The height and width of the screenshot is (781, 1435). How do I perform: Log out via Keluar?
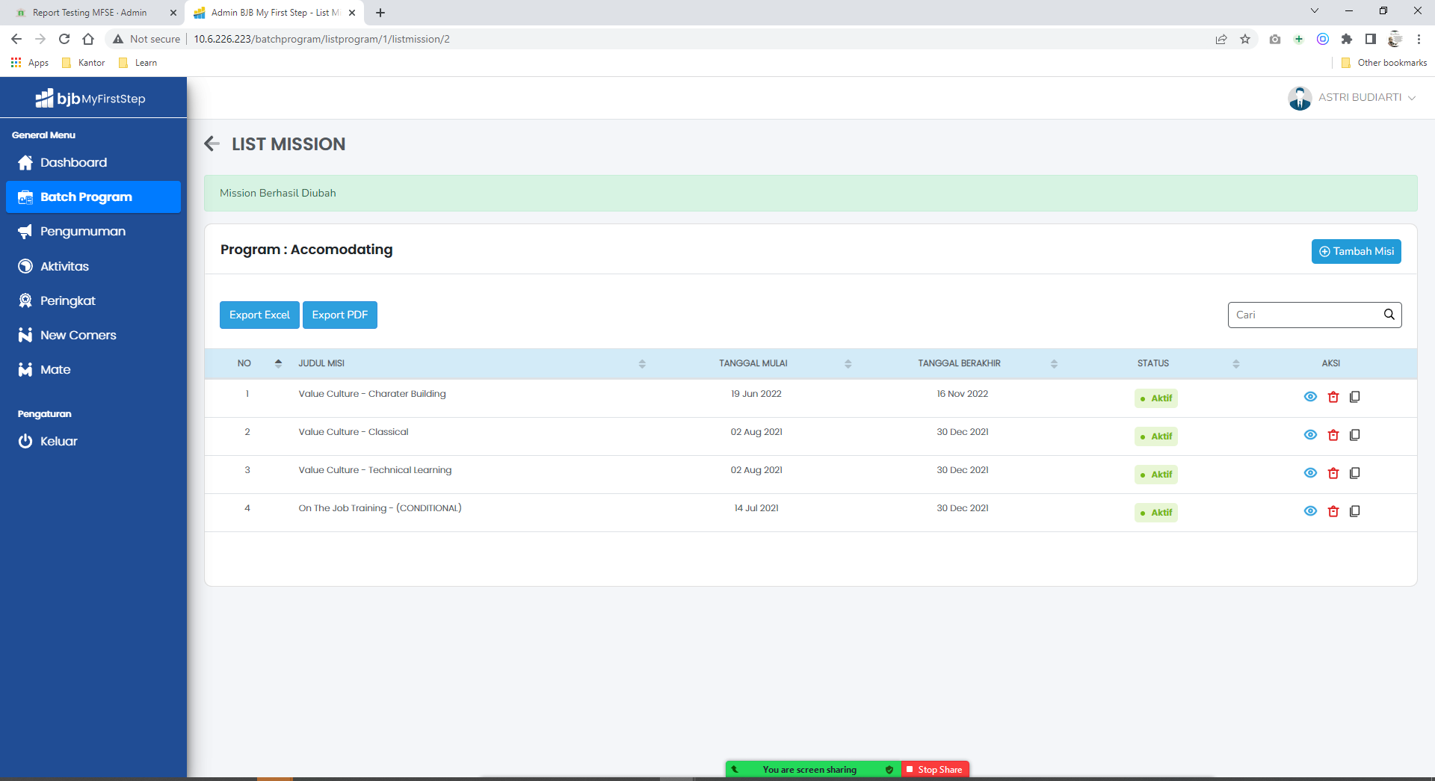[93, 441]
